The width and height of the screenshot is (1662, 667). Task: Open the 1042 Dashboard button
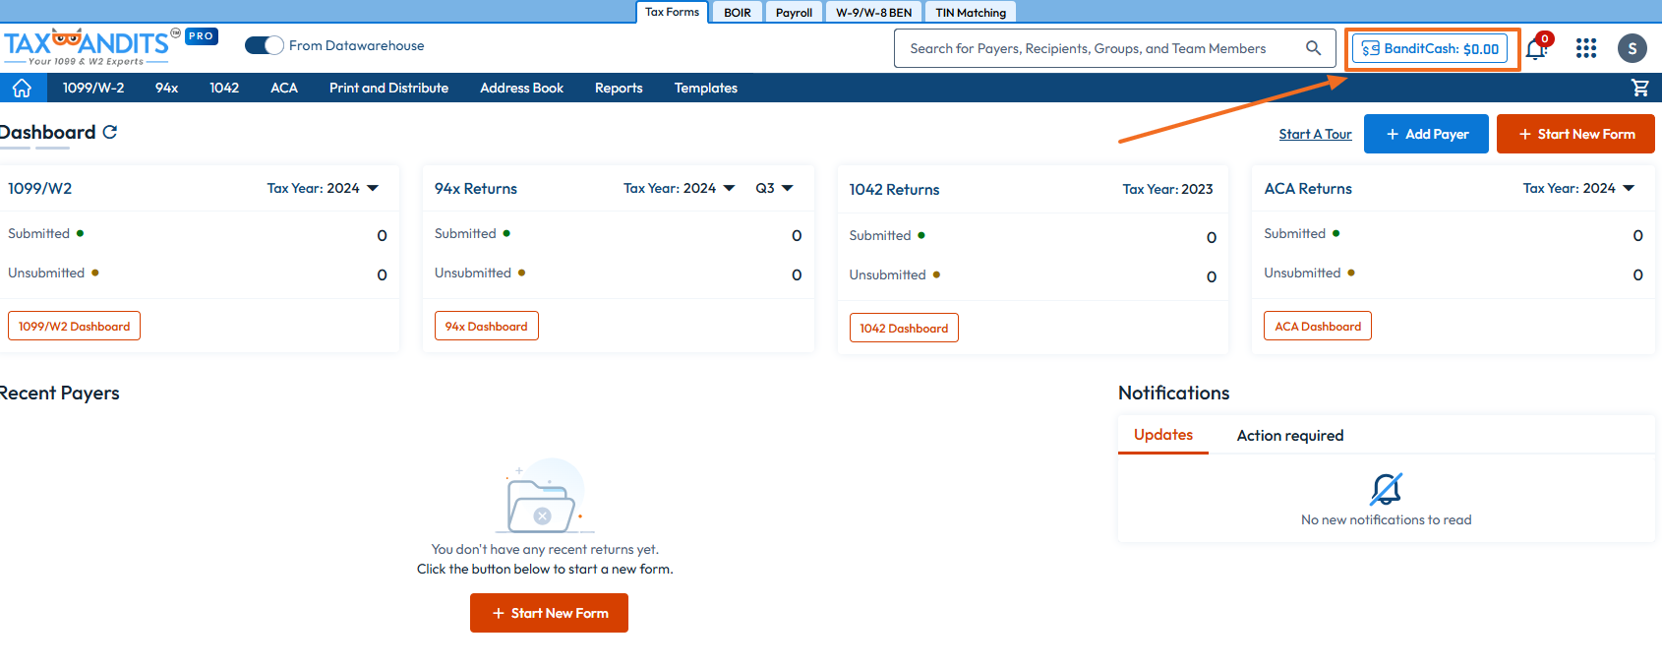(x=903, y=329)
